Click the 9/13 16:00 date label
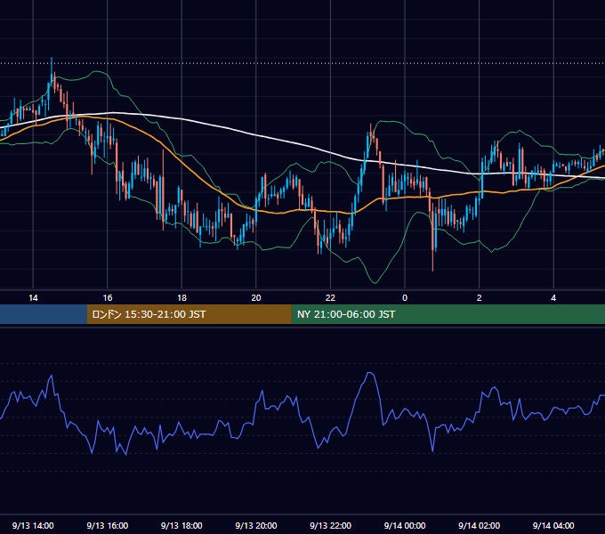 [x=108, y=525]
